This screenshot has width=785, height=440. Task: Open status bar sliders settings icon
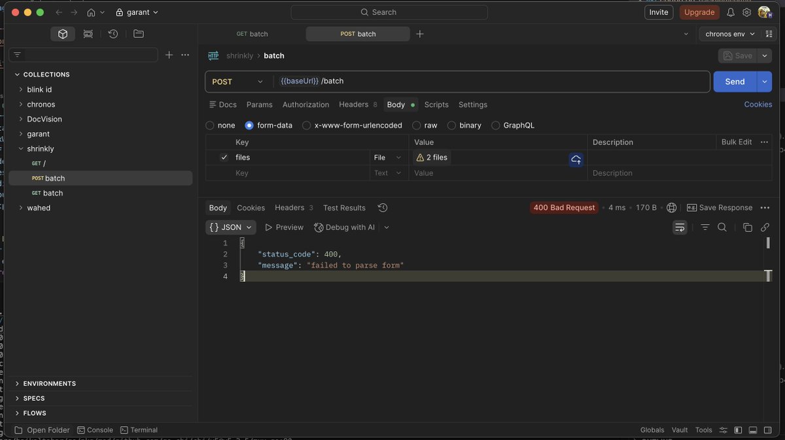[723, 430]
